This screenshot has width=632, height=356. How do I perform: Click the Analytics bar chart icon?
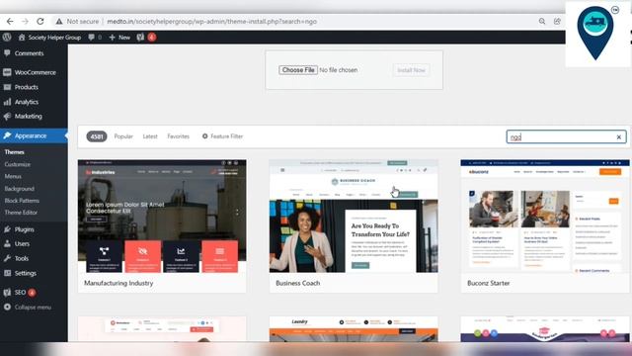coord(7,102)
